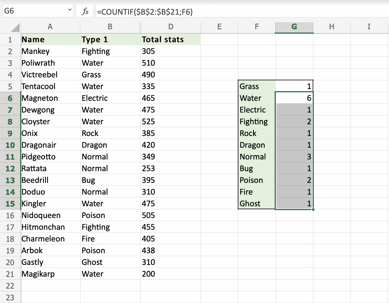Click the column F header
Screen dimensions: 389x303
257,27
